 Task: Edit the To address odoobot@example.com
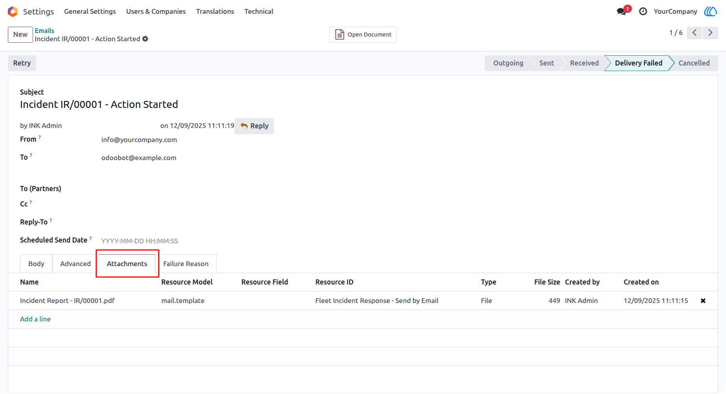pyautogui.click(x=139, y=158)
